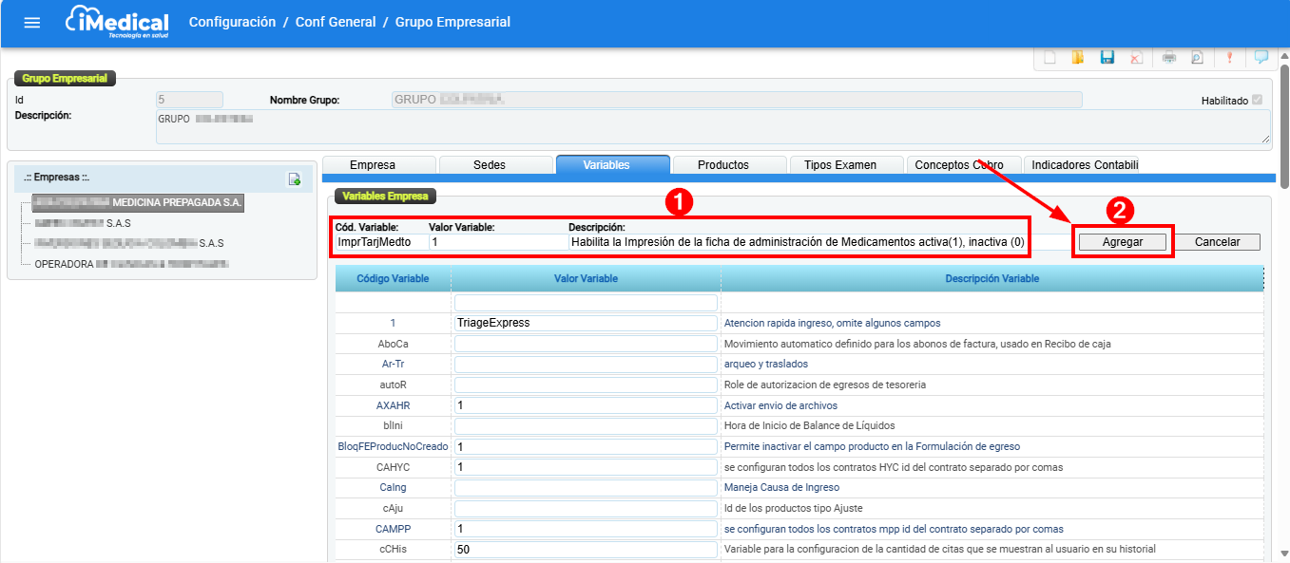
Task: Click the orange open folder icon
Action: [1077, 57]
